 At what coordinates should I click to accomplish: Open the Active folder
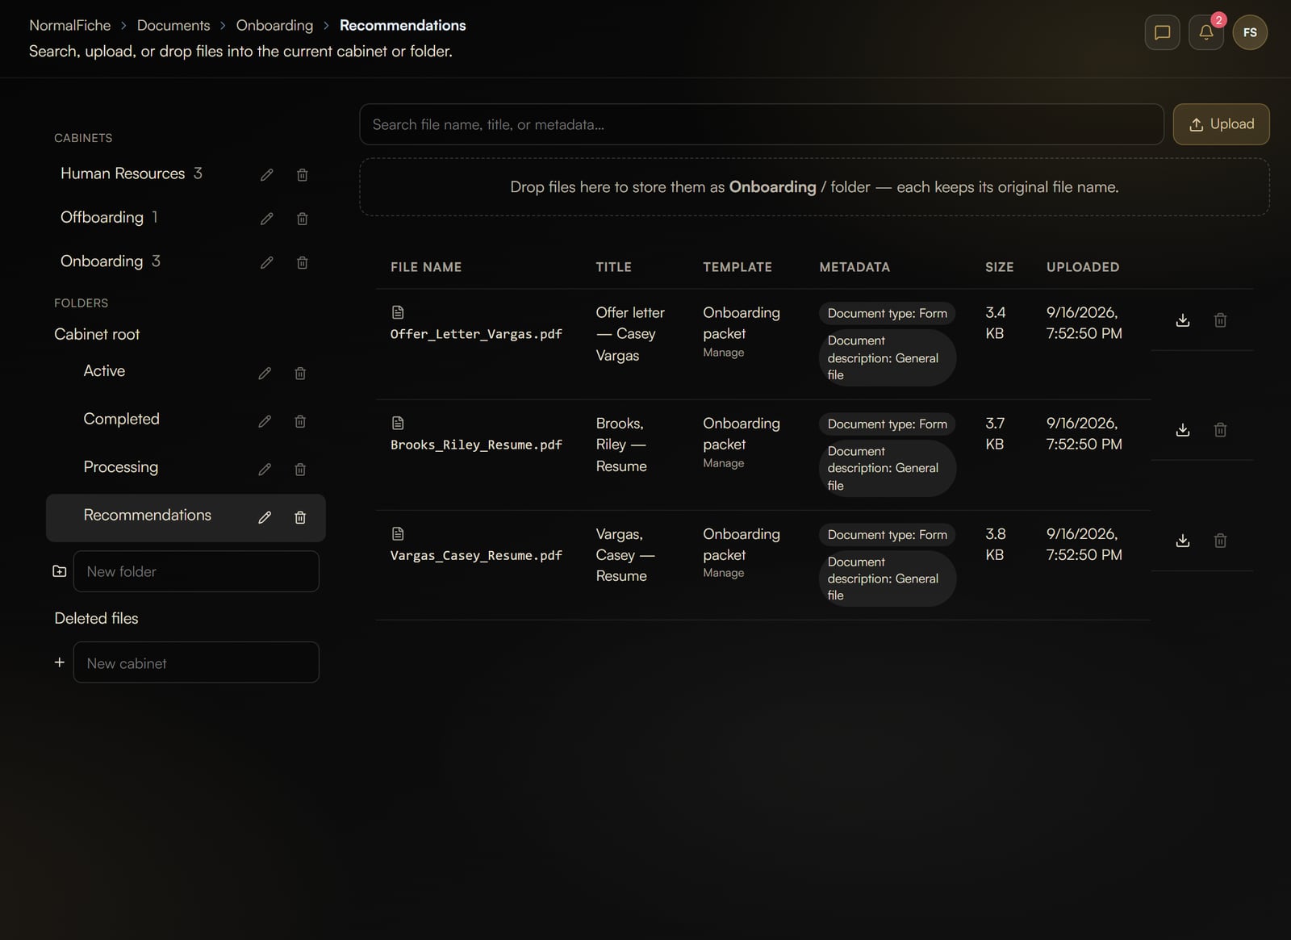tap(104, 371)
